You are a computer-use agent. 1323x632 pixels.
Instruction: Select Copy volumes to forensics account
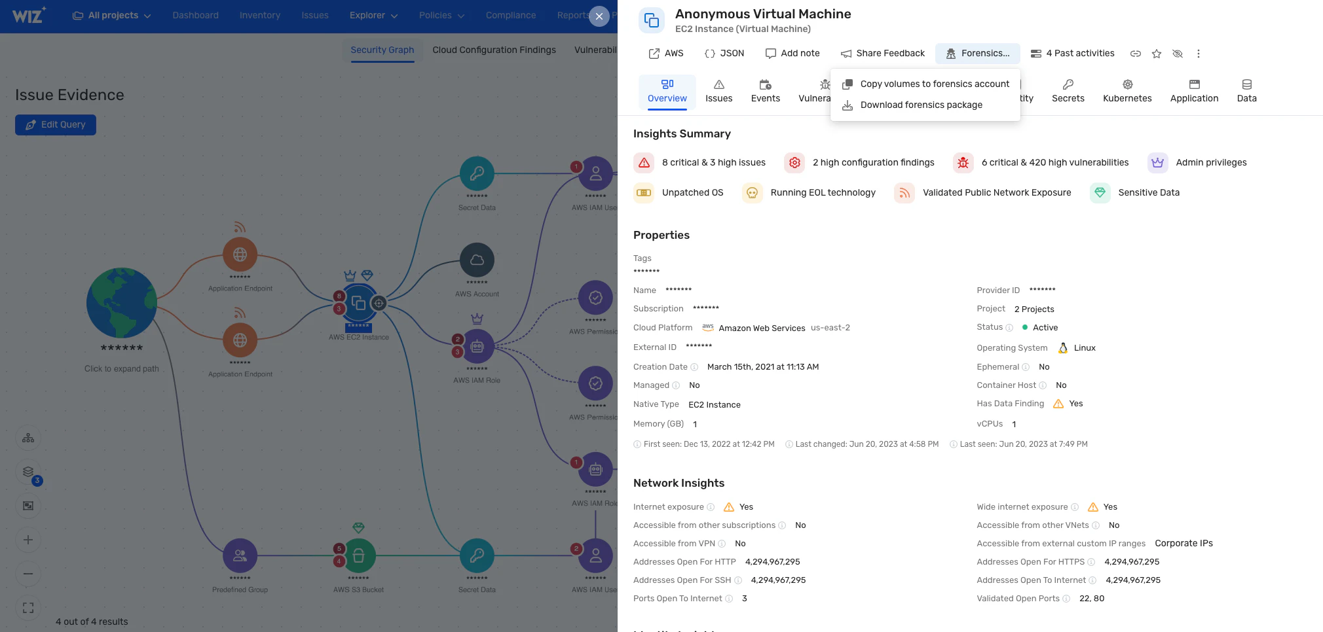point(925,84)
